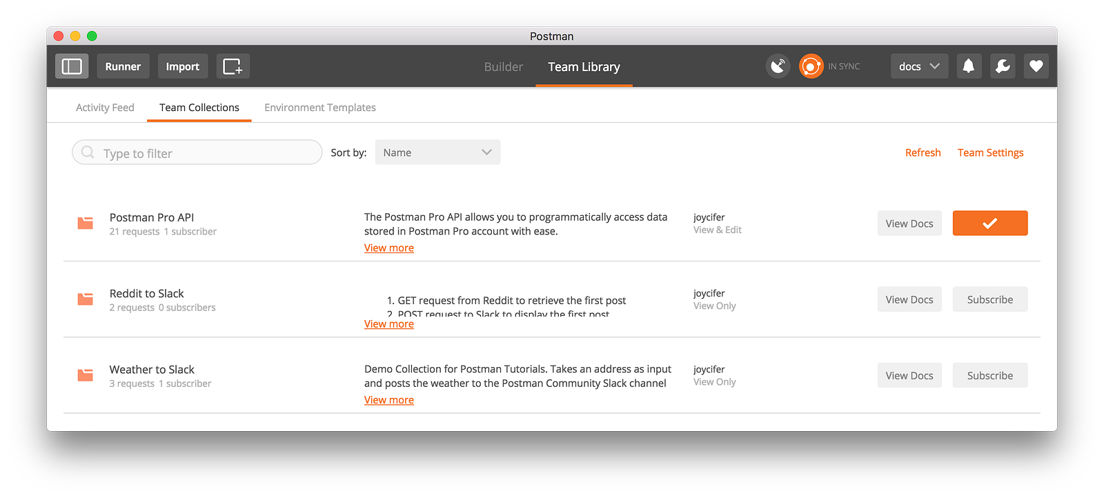Click 'View Only' in Reddit to Slack row
This screenshot has width=1104, height=498.
click(715, 306)
